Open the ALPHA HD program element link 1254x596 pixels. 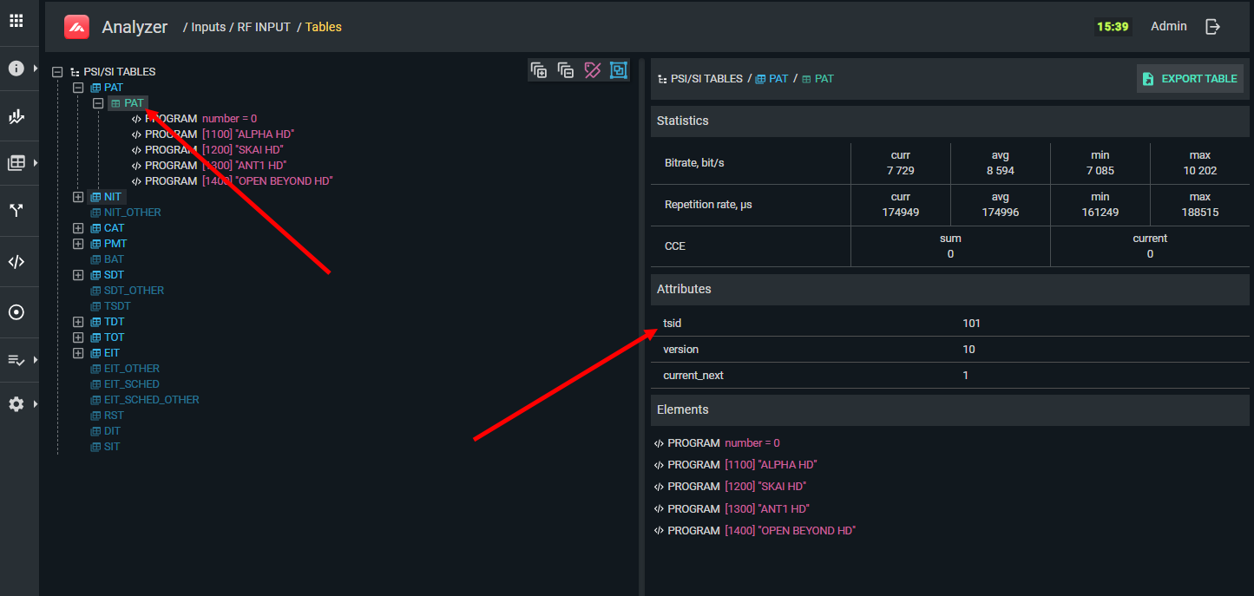tap(771, 465)
